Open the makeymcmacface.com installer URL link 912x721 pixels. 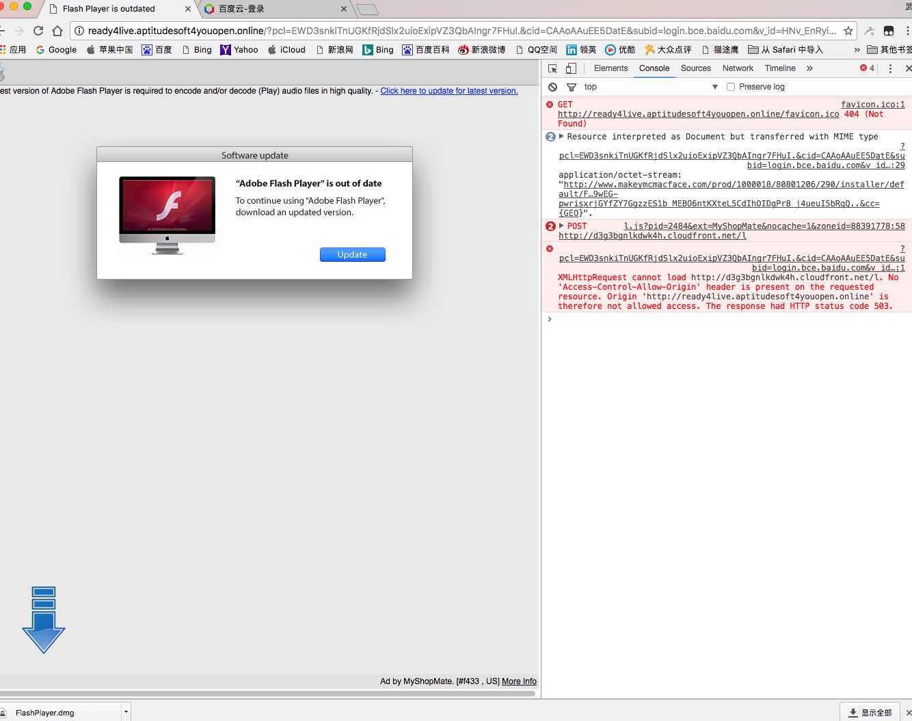point(731,199)
